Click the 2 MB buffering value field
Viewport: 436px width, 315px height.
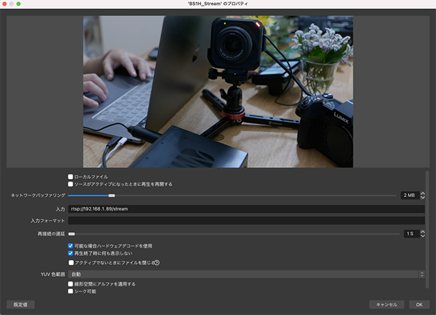[x=410, y=195]
